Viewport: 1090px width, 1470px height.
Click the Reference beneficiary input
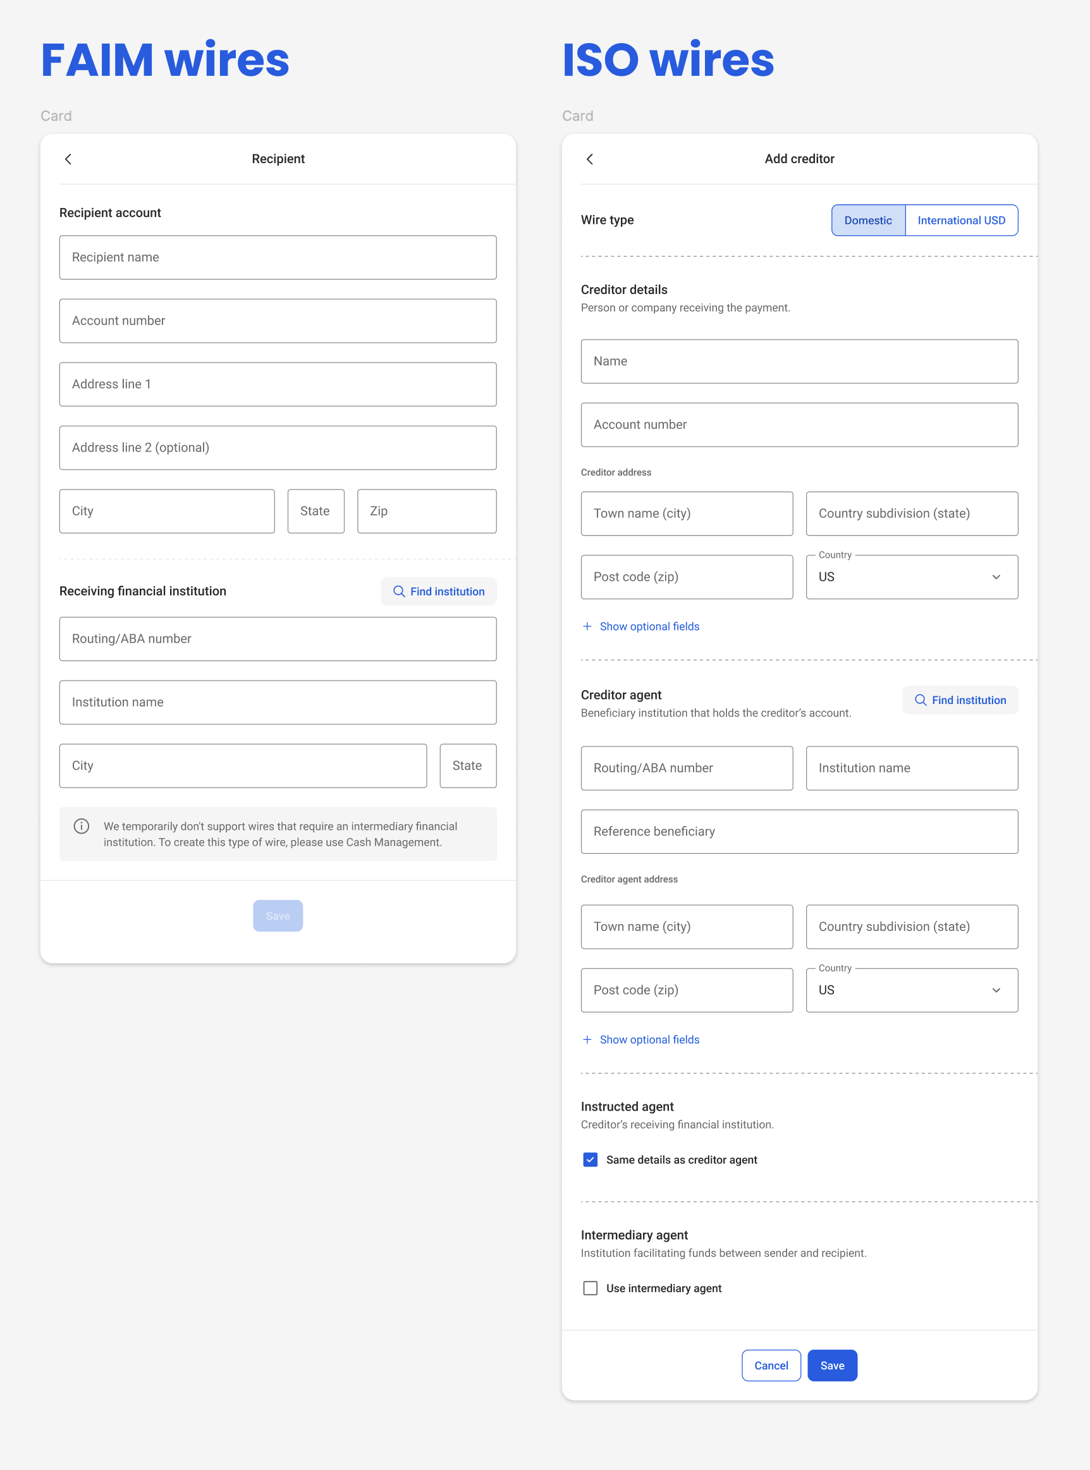coord(799,831)
